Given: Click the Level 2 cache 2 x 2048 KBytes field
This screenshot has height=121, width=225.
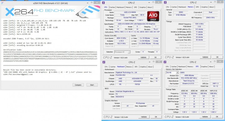Looking at the screenshot, I should pos(145,43).
